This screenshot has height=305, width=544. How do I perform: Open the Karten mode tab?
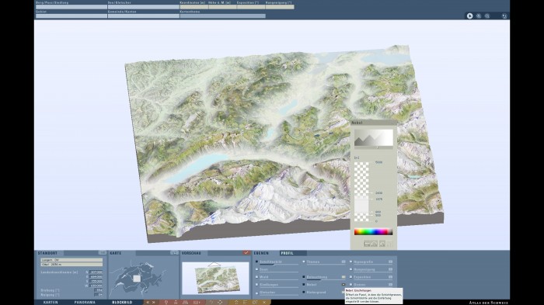coord(51,302)
